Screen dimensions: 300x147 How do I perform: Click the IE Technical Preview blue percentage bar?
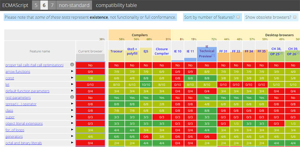pos(207,54)
